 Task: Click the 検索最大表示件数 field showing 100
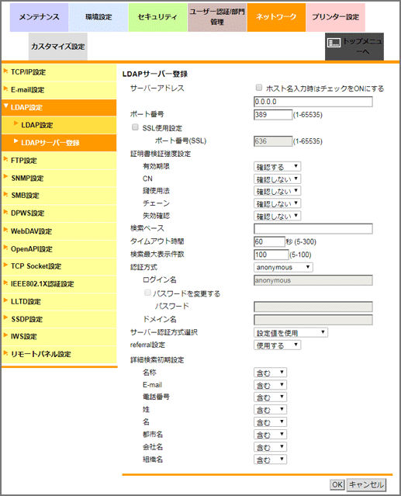click(271, 255)
